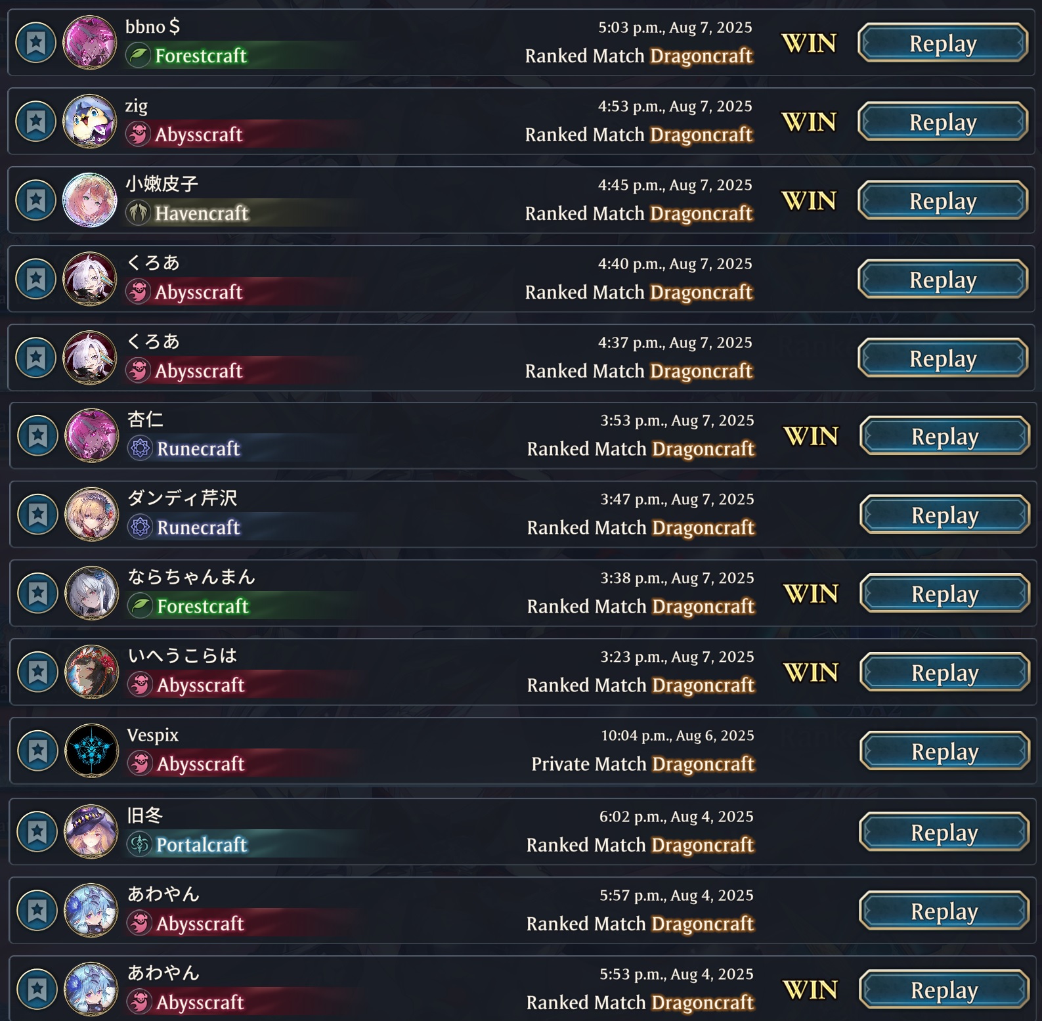This screenshot has height=1021, width=1042.
Task: Replay the 10:04 p.m. private match
Action: coord(945,751)
